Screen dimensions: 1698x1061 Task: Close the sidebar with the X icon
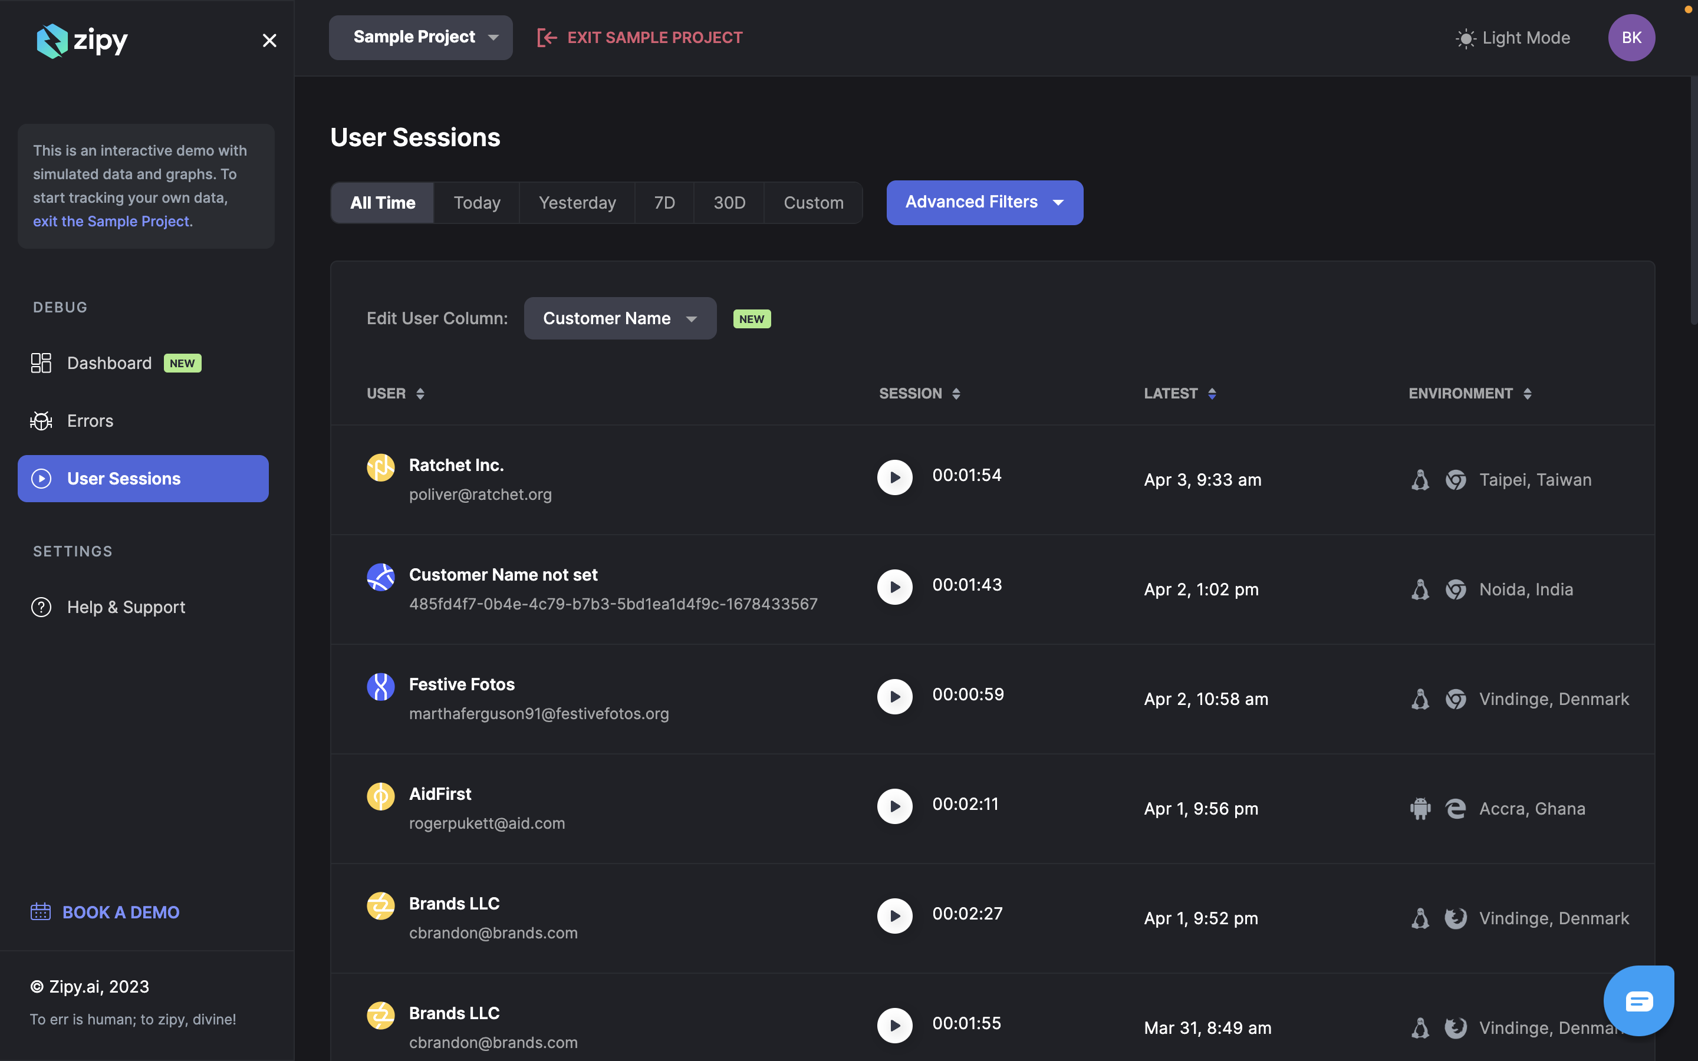[269, 41]
